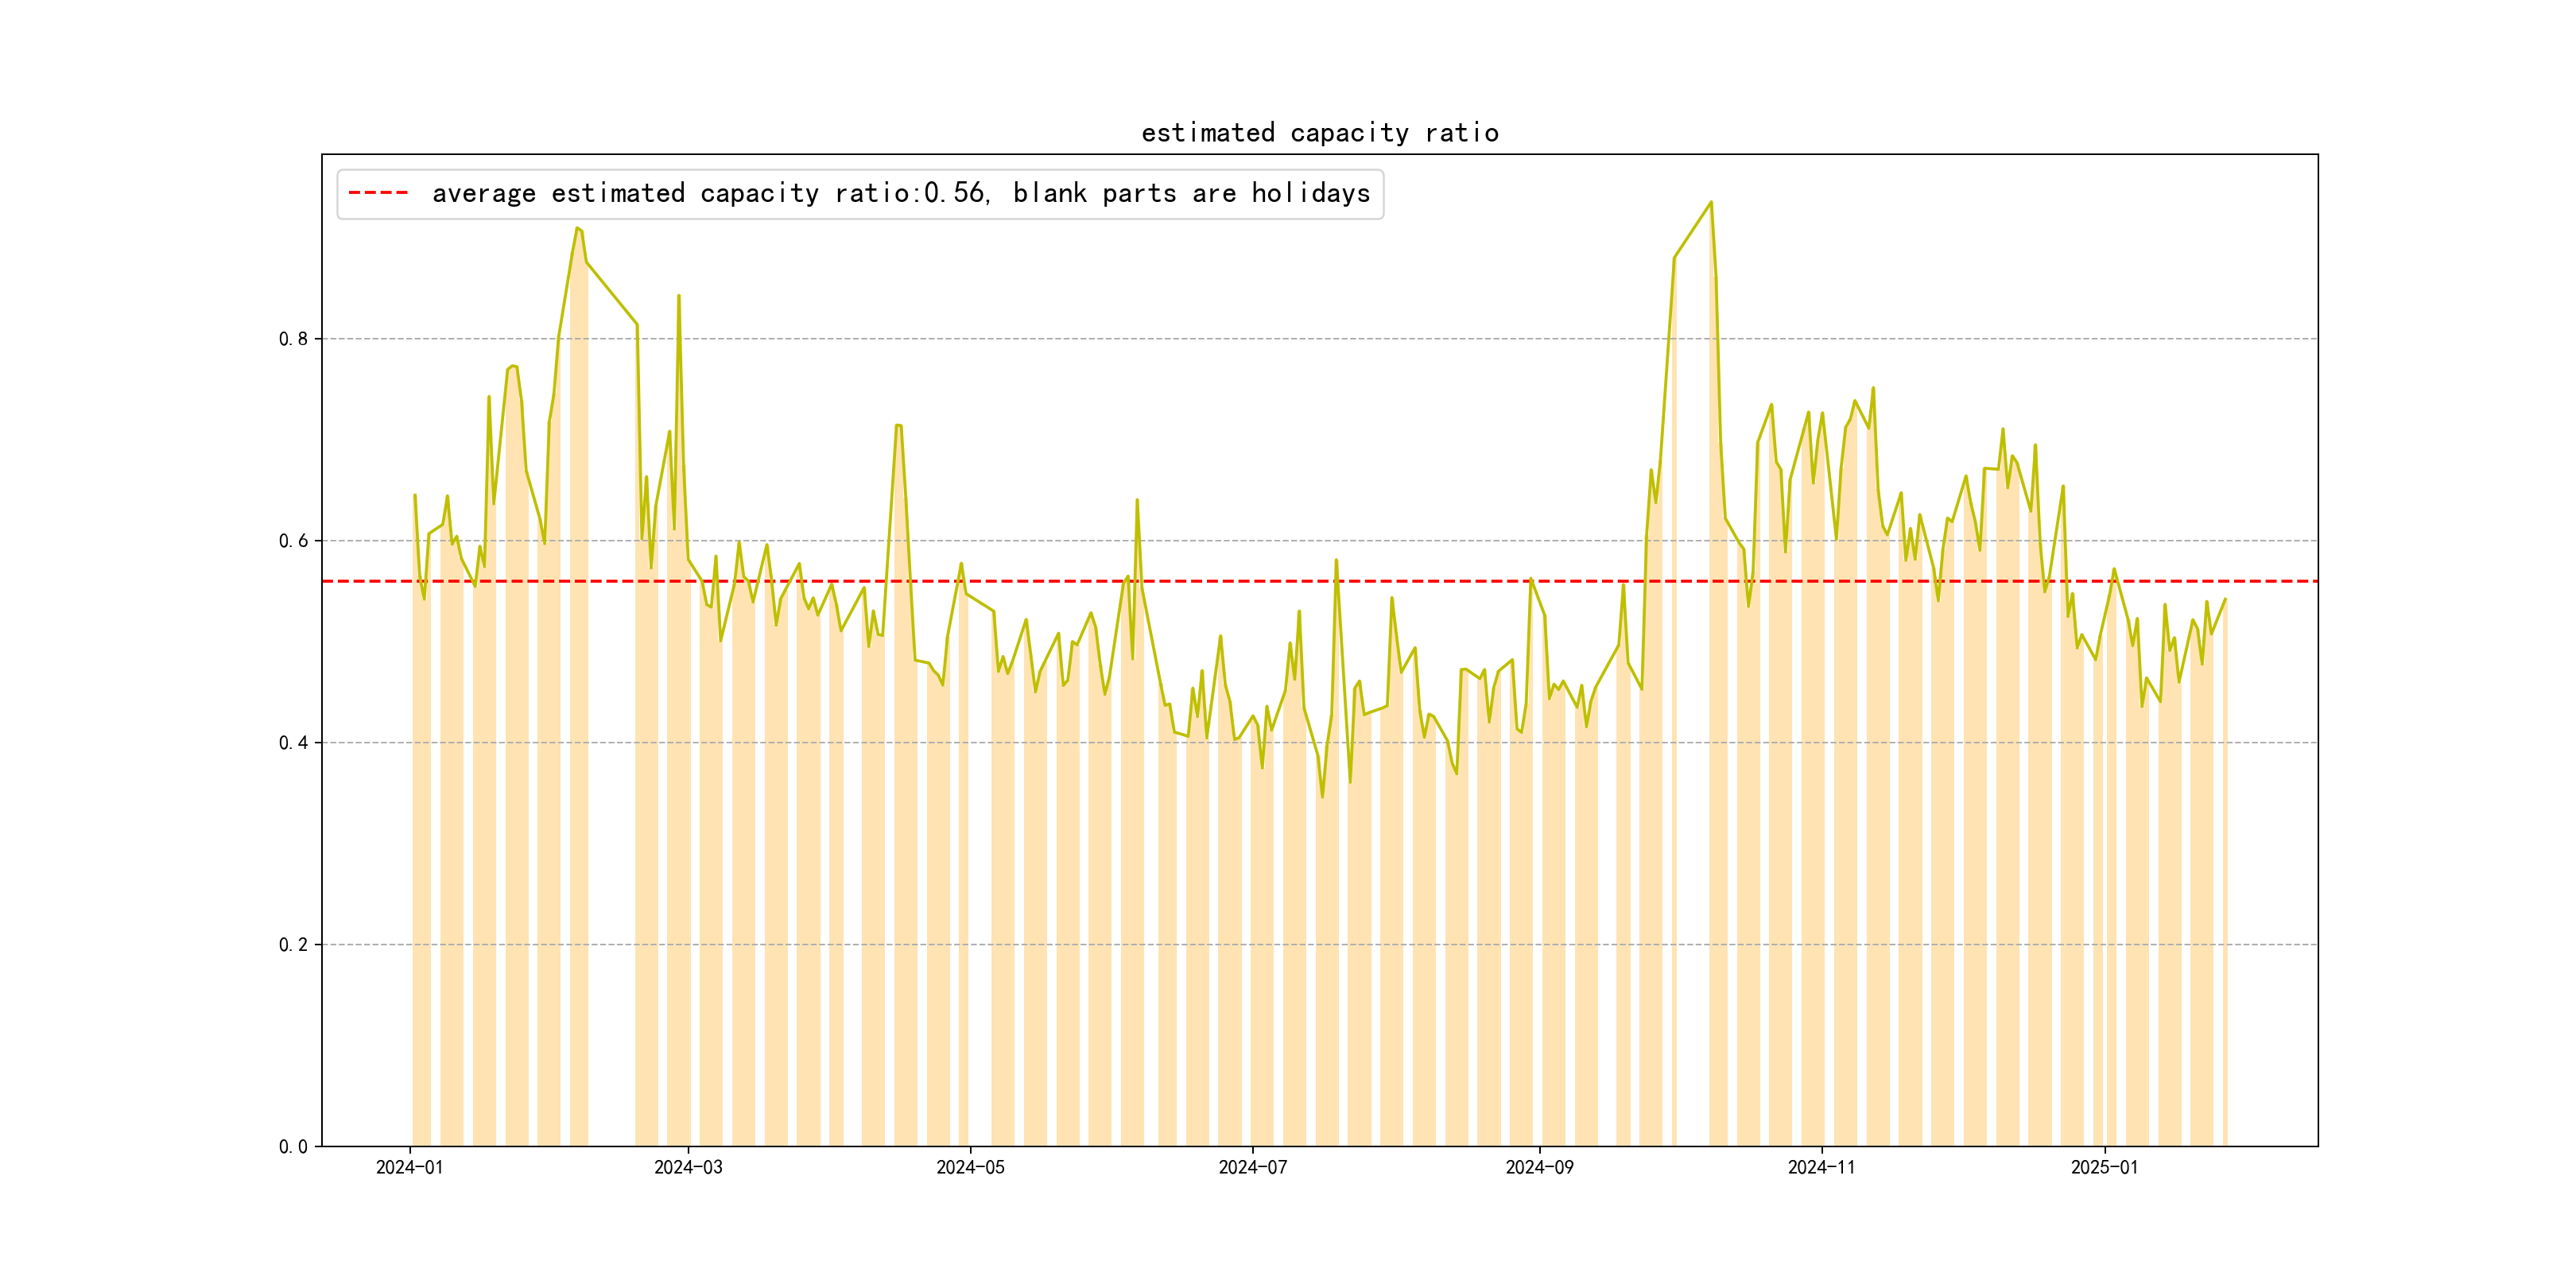
Task: Click the 2024-09 x-axis label
Action: point(1539,1167)
